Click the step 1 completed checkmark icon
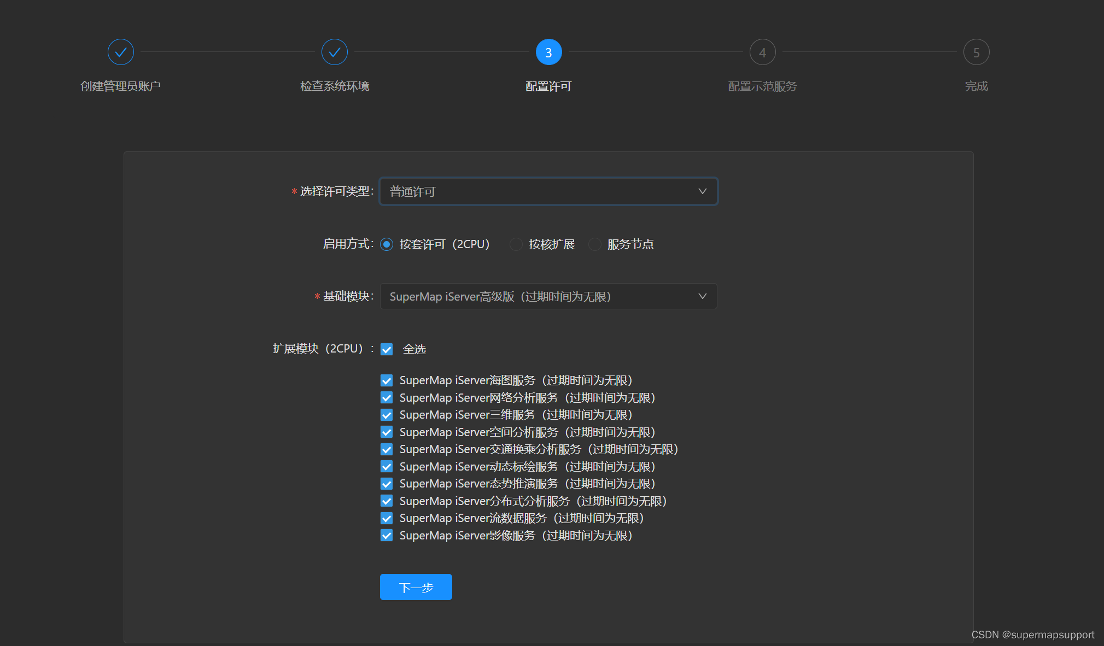This screenshot has height=646, width=1104. coord(120,52)
